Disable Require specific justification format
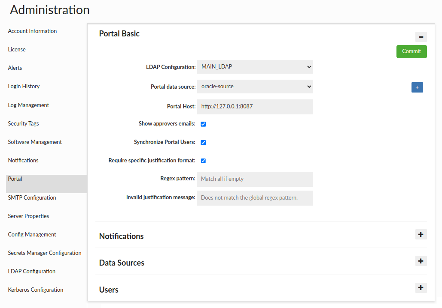 click(203, 161)
